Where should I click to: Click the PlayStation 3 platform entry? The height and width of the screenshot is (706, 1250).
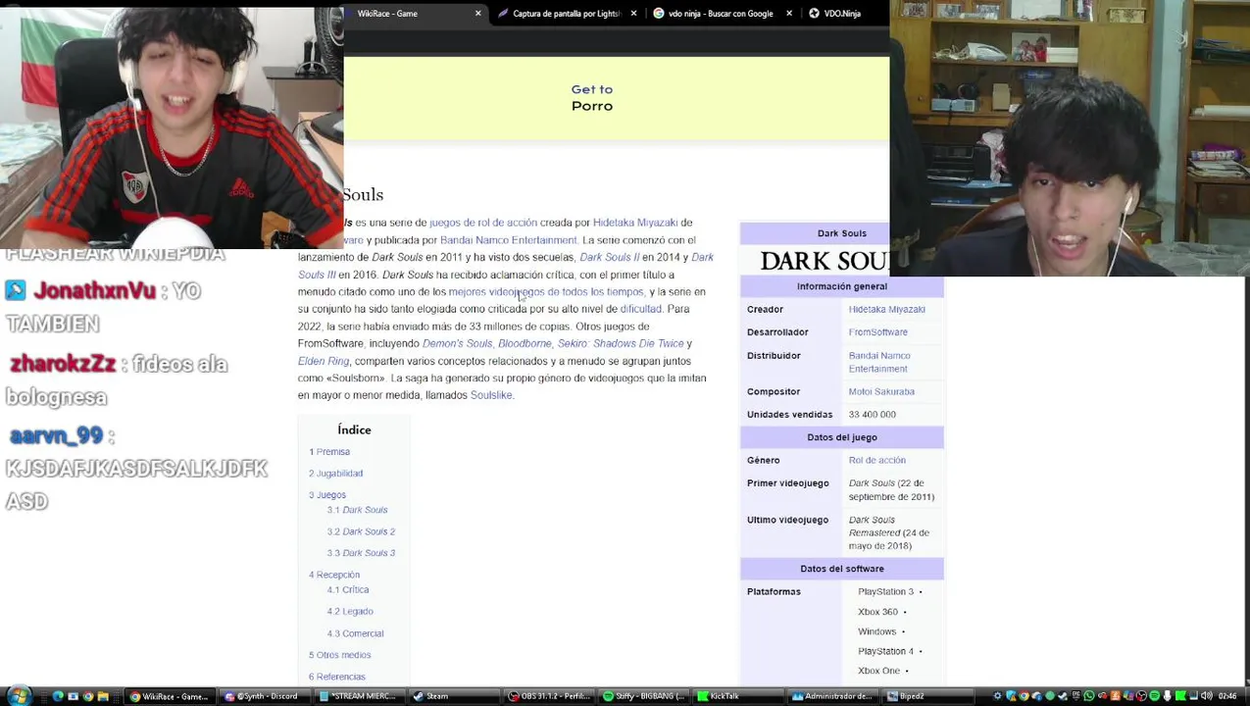(885, 592)
